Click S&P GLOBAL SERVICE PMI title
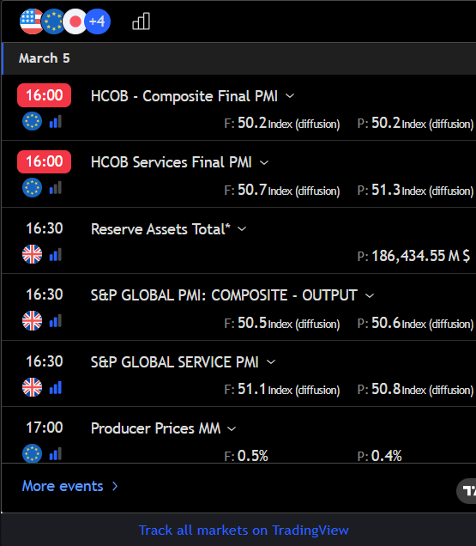Viewport: 476px width, 546px height. (x=175, y=362)
